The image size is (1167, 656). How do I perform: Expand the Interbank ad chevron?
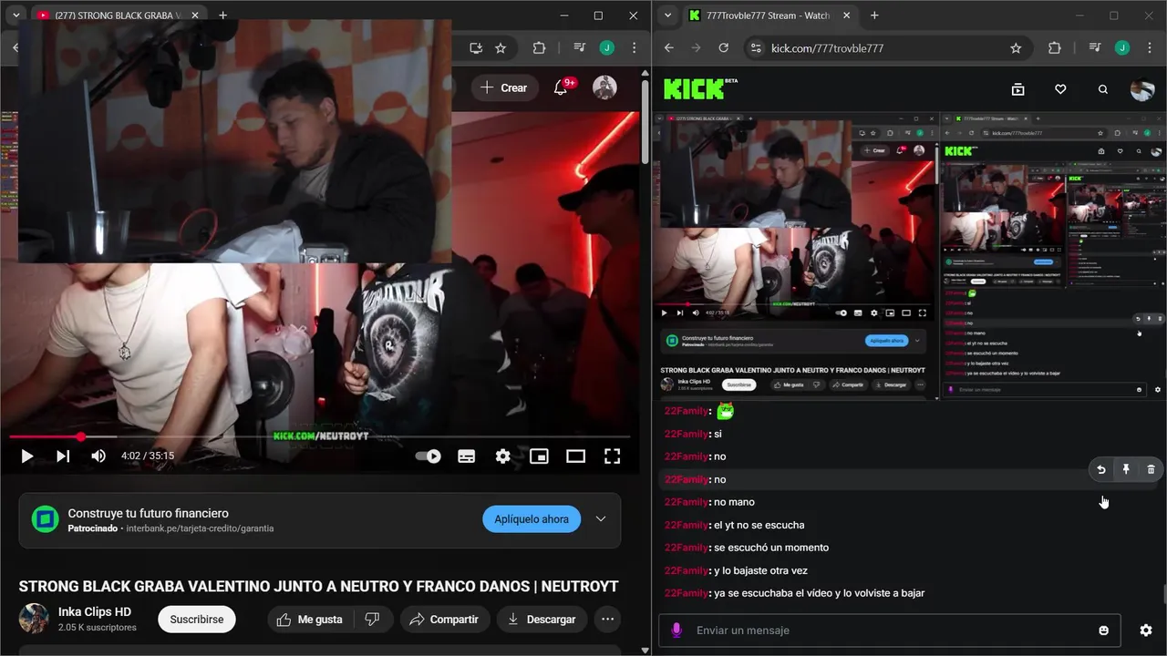pos(601,519)
